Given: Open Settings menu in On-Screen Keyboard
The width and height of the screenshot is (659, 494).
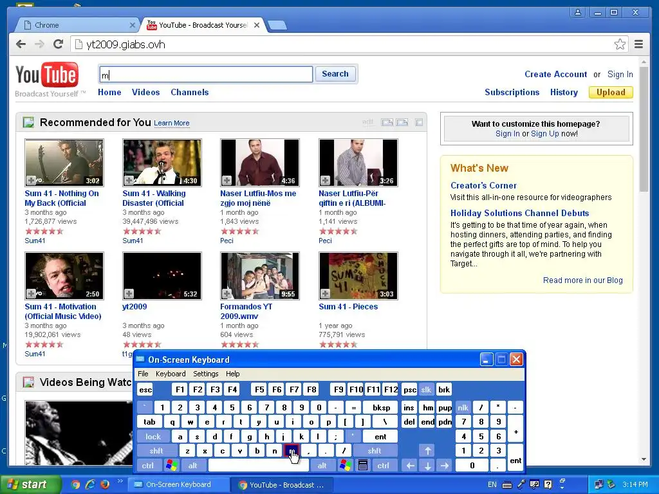Looking at the screenshot, I should tap(205, 374).
